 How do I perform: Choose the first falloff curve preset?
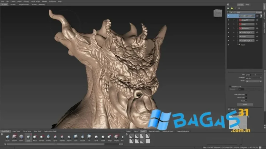pos(132,136)
